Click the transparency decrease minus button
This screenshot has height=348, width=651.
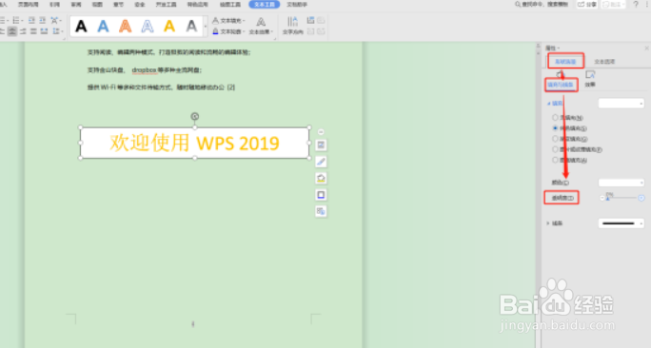tap(602, 199)
